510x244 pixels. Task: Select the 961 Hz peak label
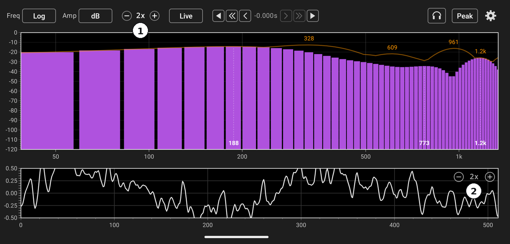(454, 42)
